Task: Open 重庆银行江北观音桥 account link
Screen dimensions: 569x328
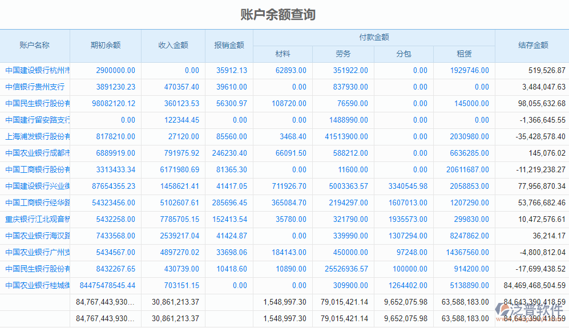Action: coord(38,220)
